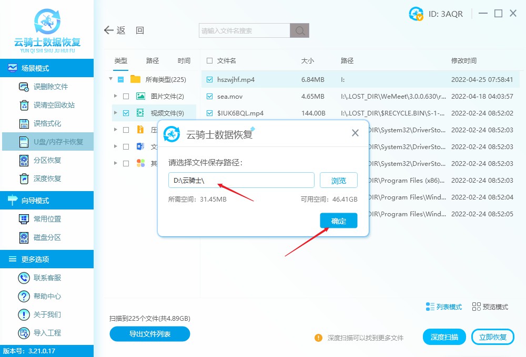
Task: Select the hszwjhf.mp4 file name
Action: point(236,80)
